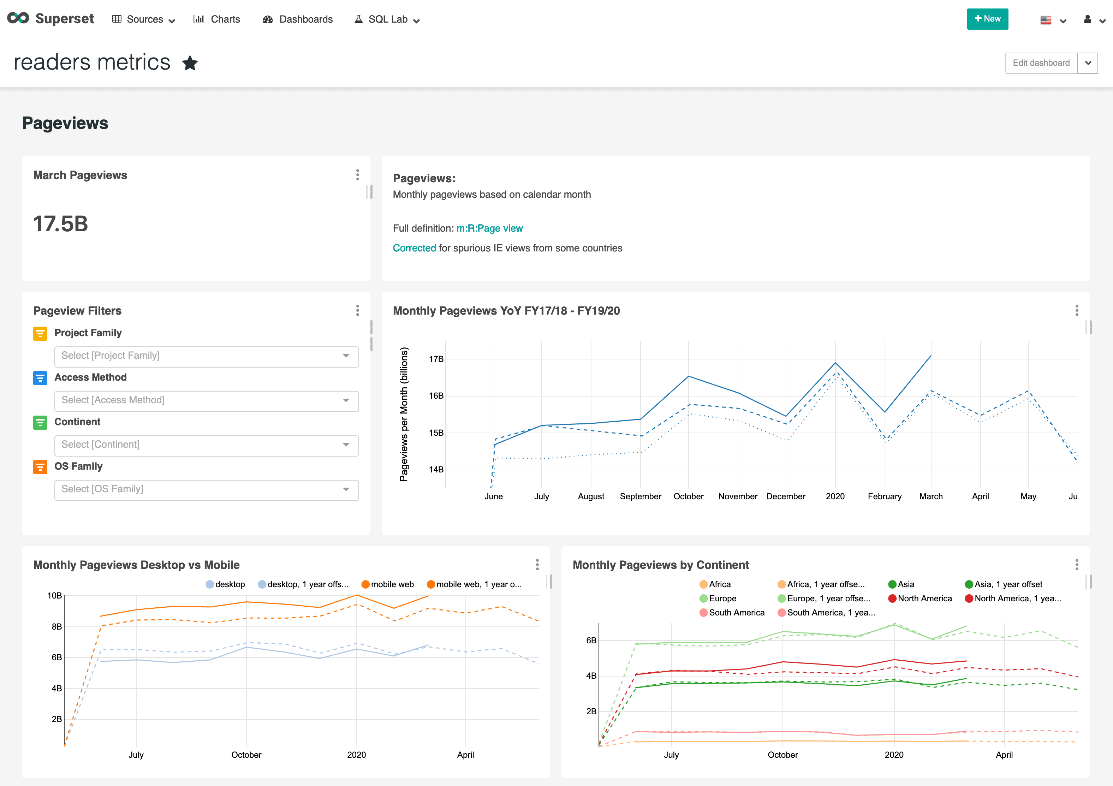
Task: Click the Dashboards palette icon
Action: click(x=268, y=19)
